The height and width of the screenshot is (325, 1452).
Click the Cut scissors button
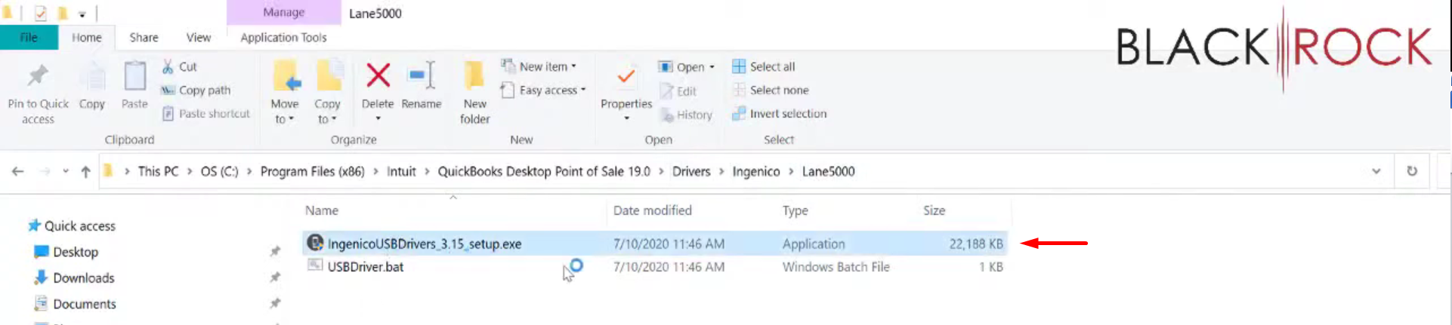tap(179, 66)
